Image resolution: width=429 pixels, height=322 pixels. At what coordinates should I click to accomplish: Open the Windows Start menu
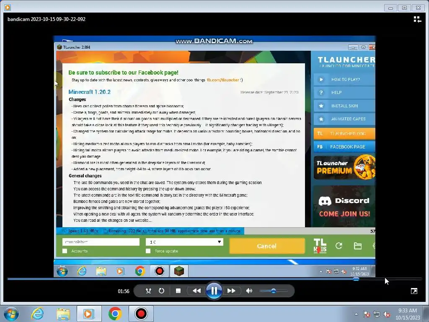(x=11, y=314)
